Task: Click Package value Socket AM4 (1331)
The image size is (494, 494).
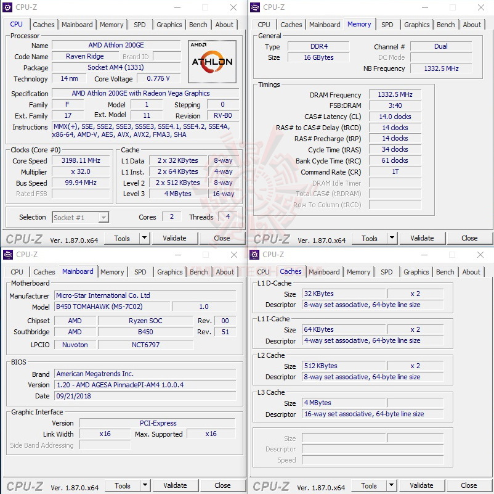Action: 116,67
